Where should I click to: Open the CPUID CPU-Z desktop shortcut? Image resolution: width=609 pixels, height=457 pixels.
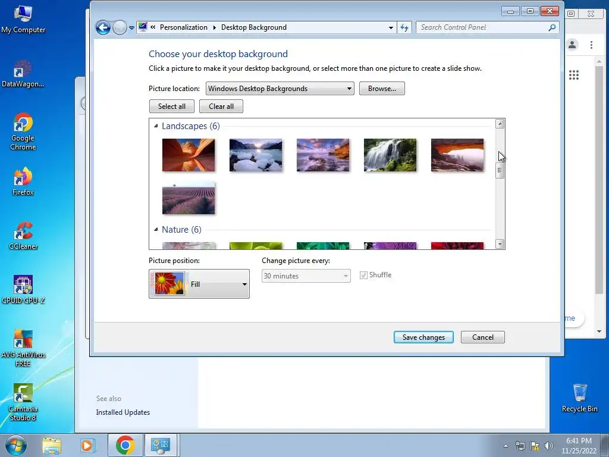pos(23,290)
